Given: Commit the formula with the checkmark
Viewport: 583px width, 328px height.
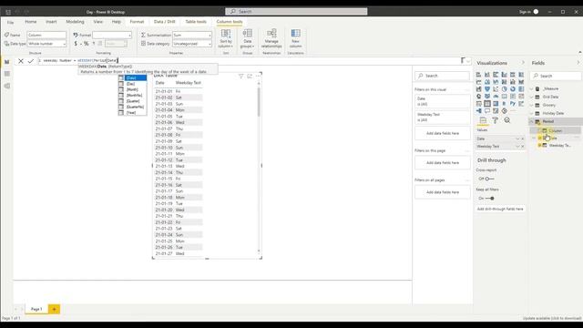Looking at the screenshot, I should [31, 61].
